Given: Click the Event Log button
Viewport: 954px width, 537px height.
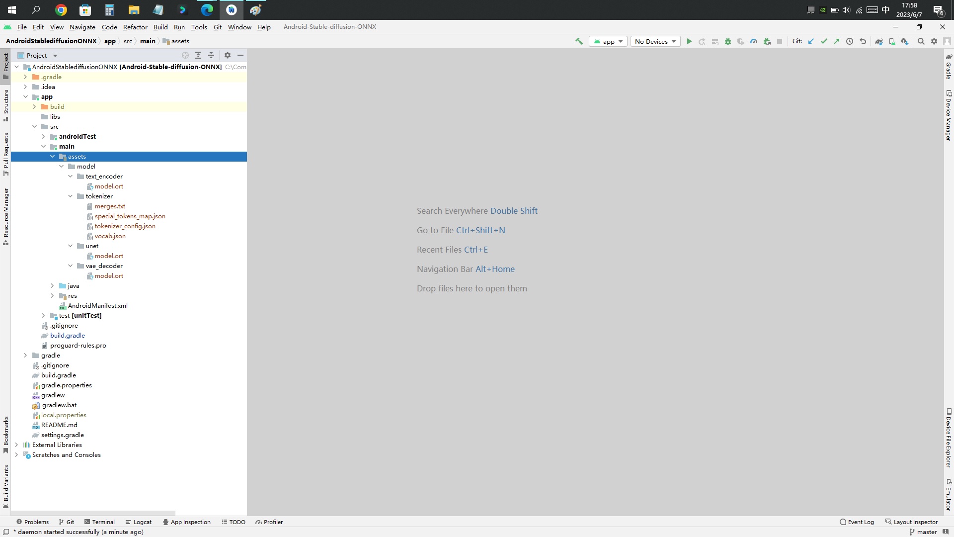Looking at the screenshot, I should click(x=857, y=522).
